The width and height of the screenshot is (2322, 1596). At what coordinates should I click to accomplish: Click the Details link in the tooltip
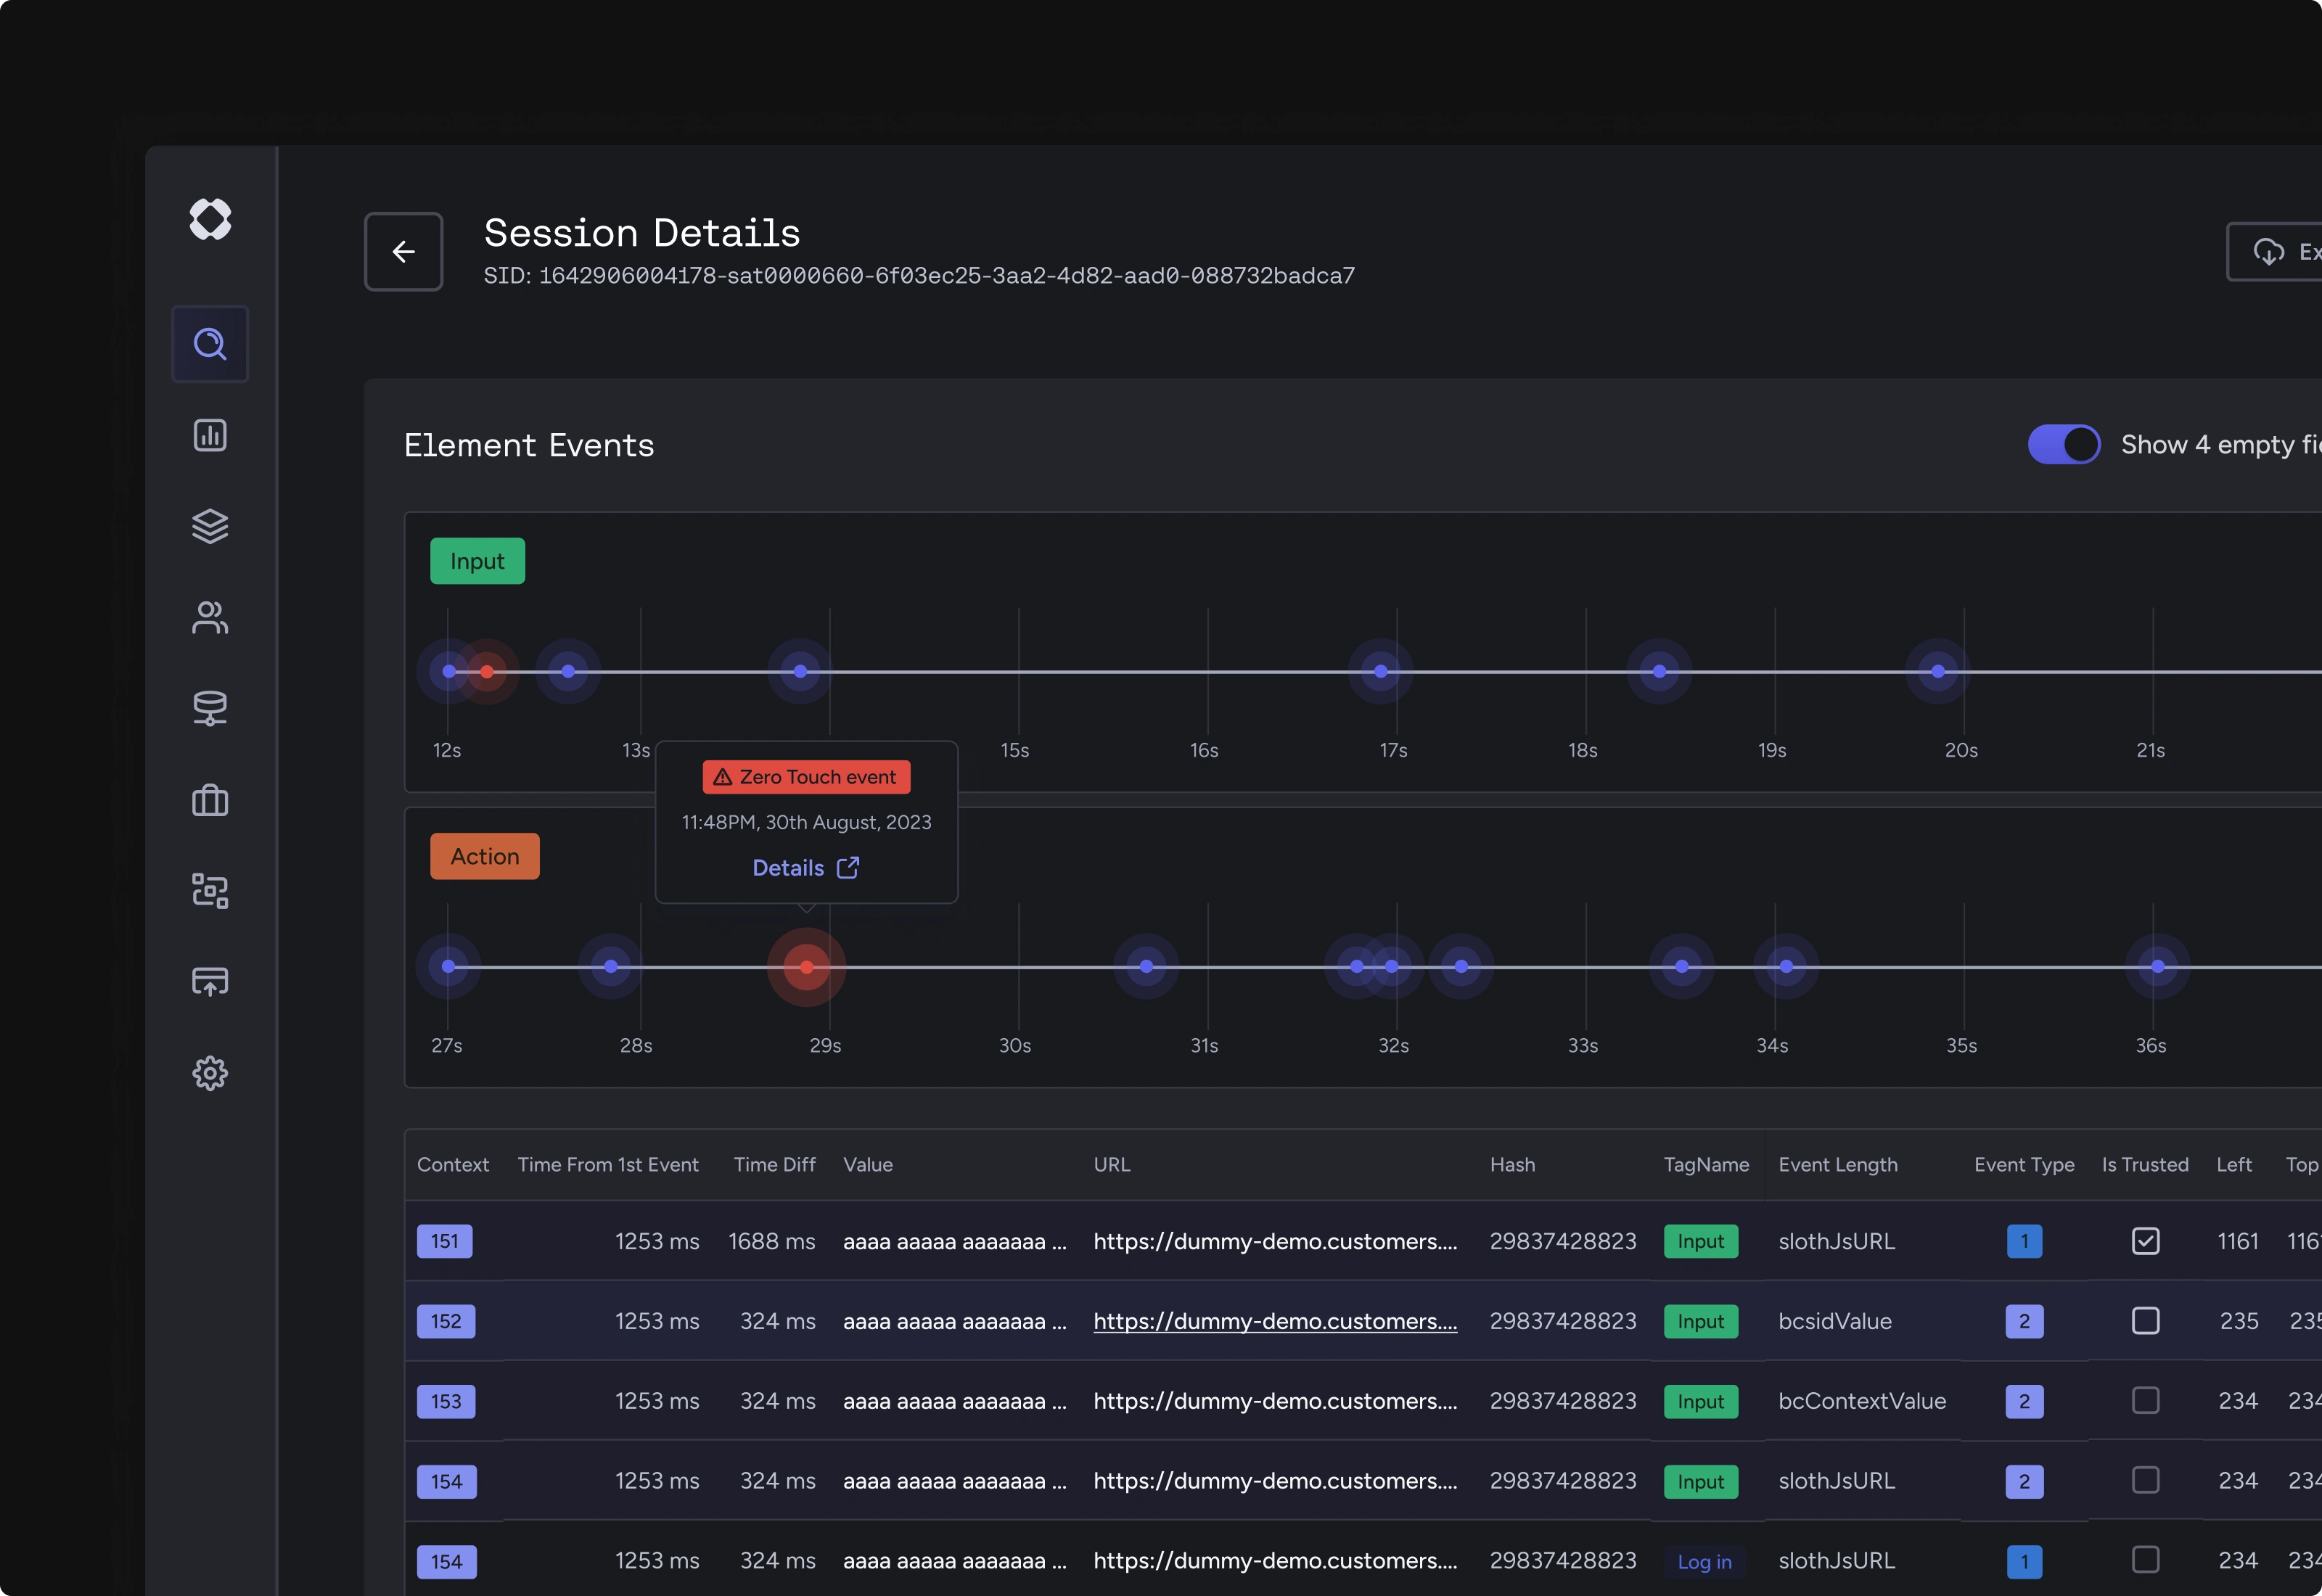pyautogui.click(x=788, y=868)
